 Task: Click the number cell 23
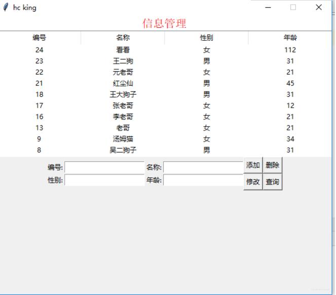pos(40,61)
